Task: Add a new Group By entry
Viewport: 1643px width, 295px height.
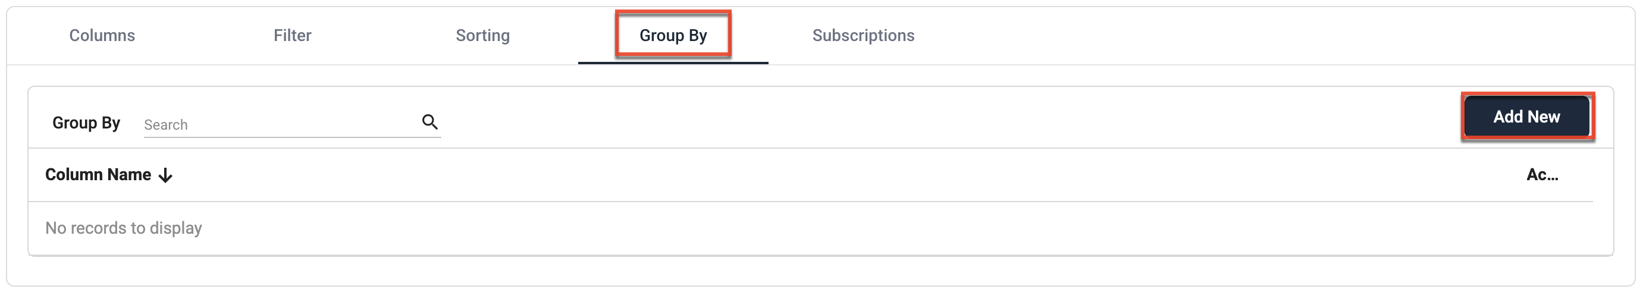Action: (1526, 117)
